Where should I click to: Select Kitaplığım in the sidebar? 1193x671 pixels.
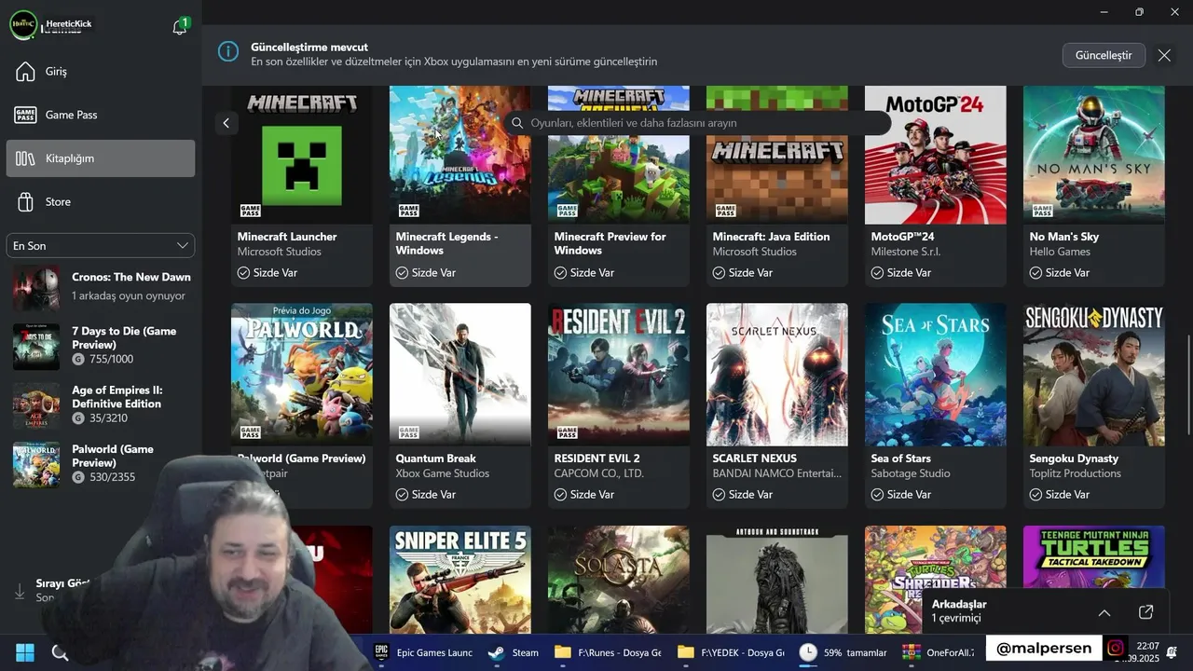(101, 158)
